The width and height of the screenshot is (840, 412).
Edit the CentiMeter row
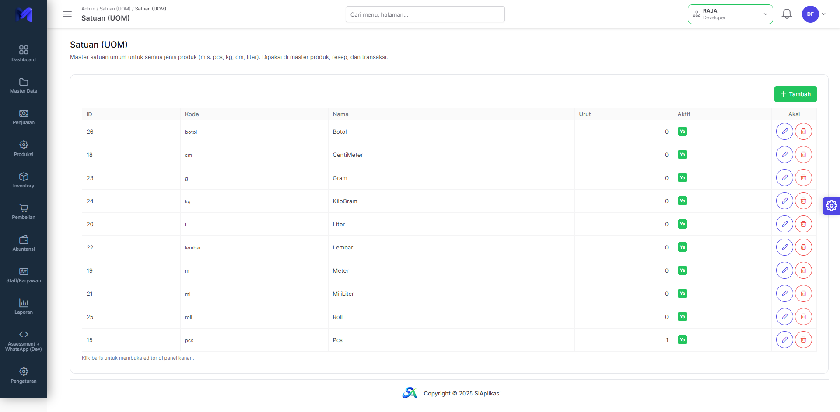pos(784,155)
